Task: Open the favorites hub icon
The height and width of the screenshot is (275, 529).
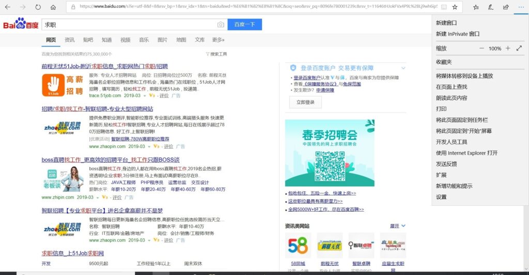Action: [x=476, y=7]
